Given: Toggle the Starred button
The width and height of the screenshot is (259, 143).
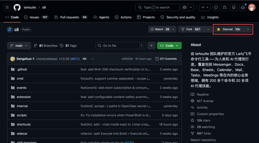Looking at the screenshot, I should [229, 29].
